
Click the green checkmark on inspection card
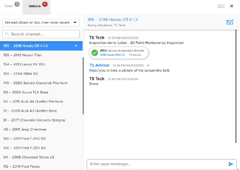[x=95, y=52]
